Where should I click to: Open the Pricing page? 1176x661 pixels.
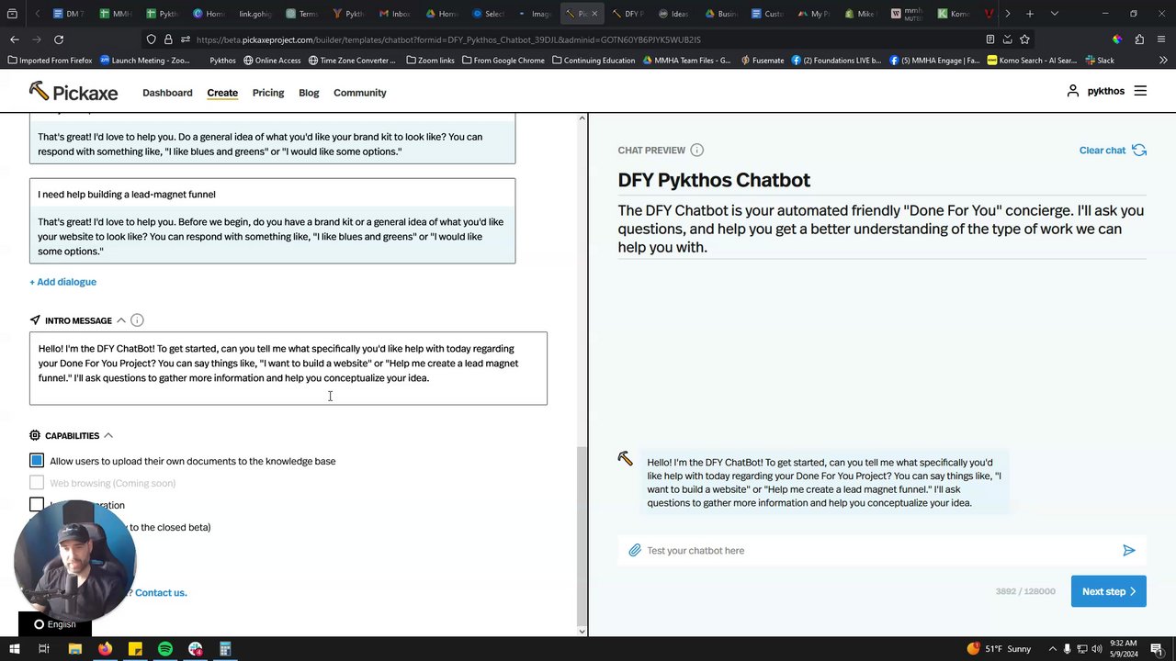[268, 93]
